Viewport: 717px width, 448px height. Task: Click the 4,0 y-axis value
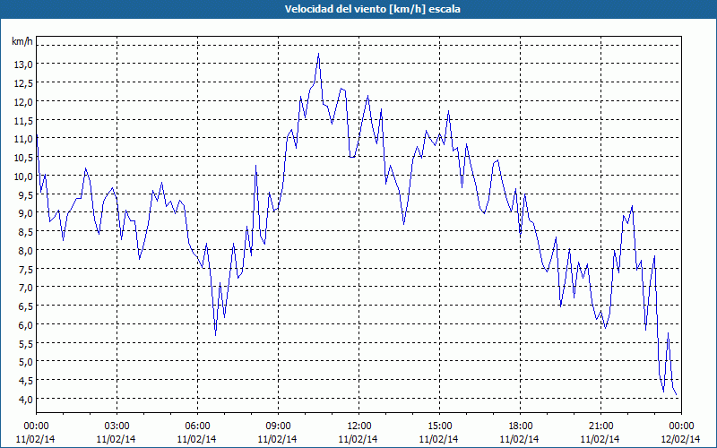click(x=26, y=399)
